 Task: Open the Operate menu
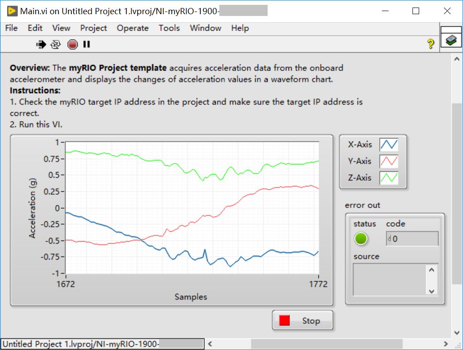[132, 28]
